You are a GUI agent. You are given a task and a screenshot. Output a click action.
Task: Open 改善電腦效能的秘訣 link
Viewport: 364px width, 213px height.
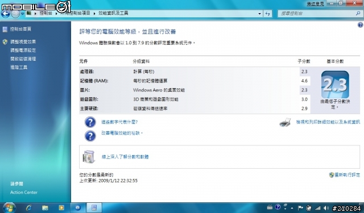122,133
